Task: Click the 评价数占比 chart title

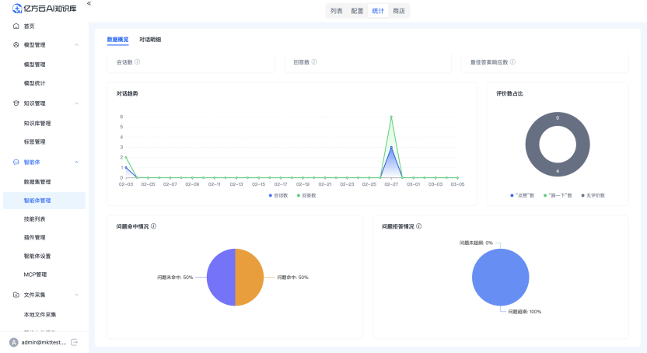Action: click(x=509, y=93)
